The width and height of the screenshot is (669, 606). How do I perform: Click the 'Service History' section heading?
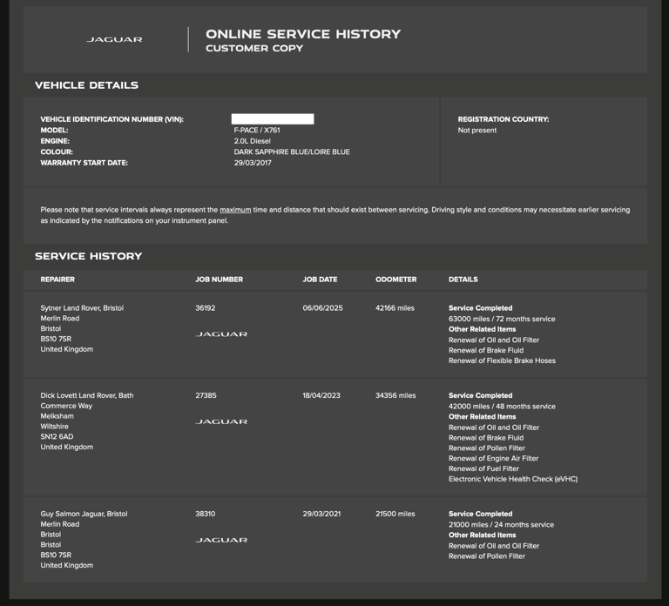pos(88,256)
